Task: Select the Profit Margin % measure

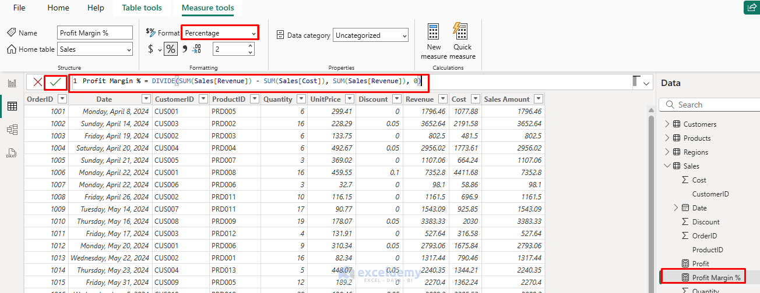Action: [x=716, y=277]
